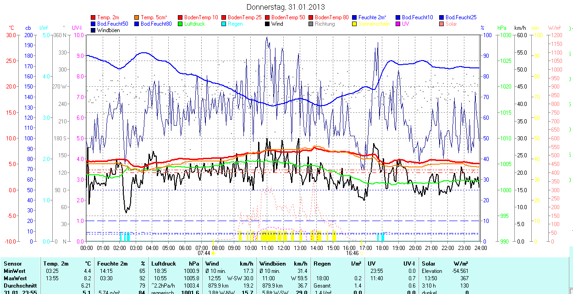Click the chart title Donnerstag, 31.01.2013
Image resolution: width=573 pixels, height=294 pixels.
coord(286,7)
